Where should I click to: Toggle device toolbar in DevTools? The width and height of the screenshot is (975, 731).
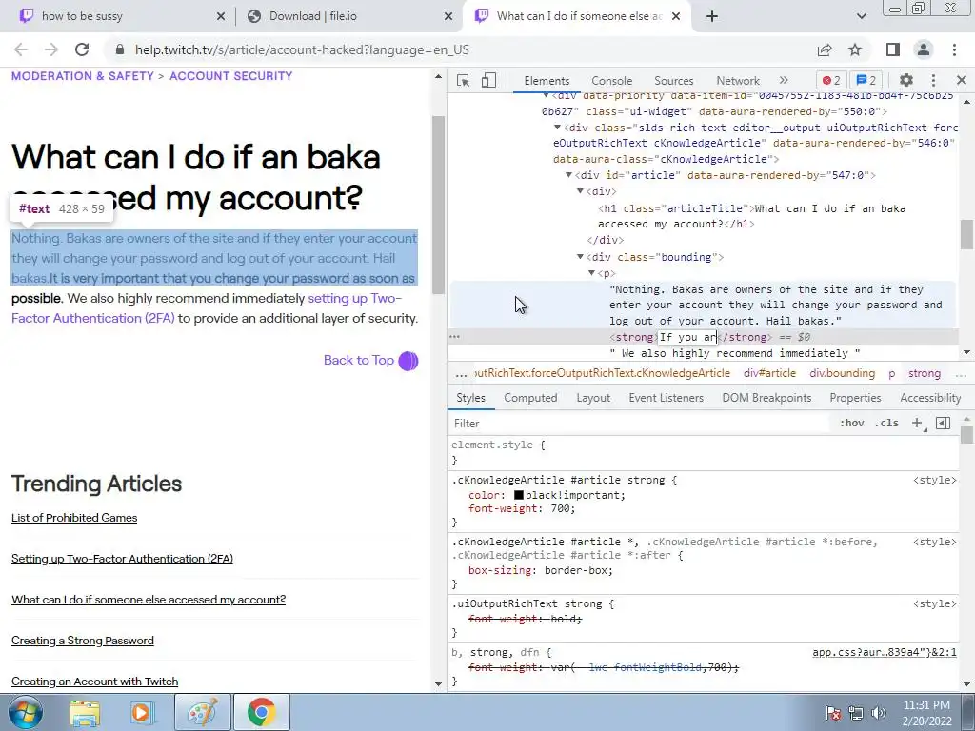488,80
